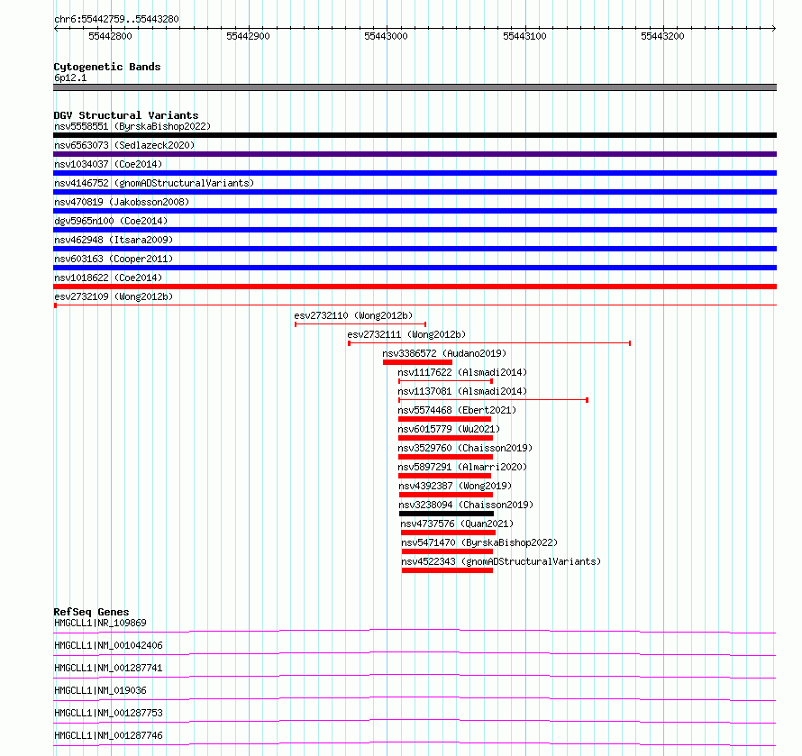Open transcript HMGCLL1|NM_001287741
802x756 pixels.
point(108,668)
